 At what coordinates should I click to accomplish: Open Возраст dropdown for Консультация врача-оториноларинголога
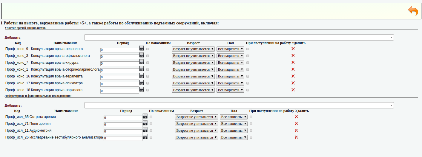[x=193, y=69]
